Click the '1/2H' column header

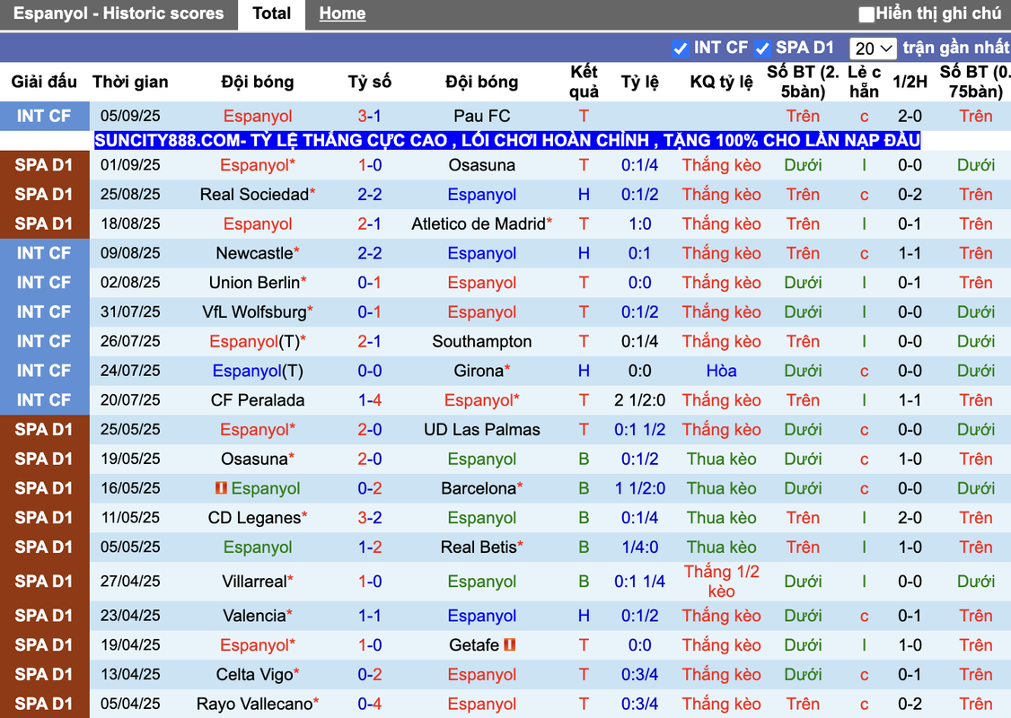[x=910, y=82]
